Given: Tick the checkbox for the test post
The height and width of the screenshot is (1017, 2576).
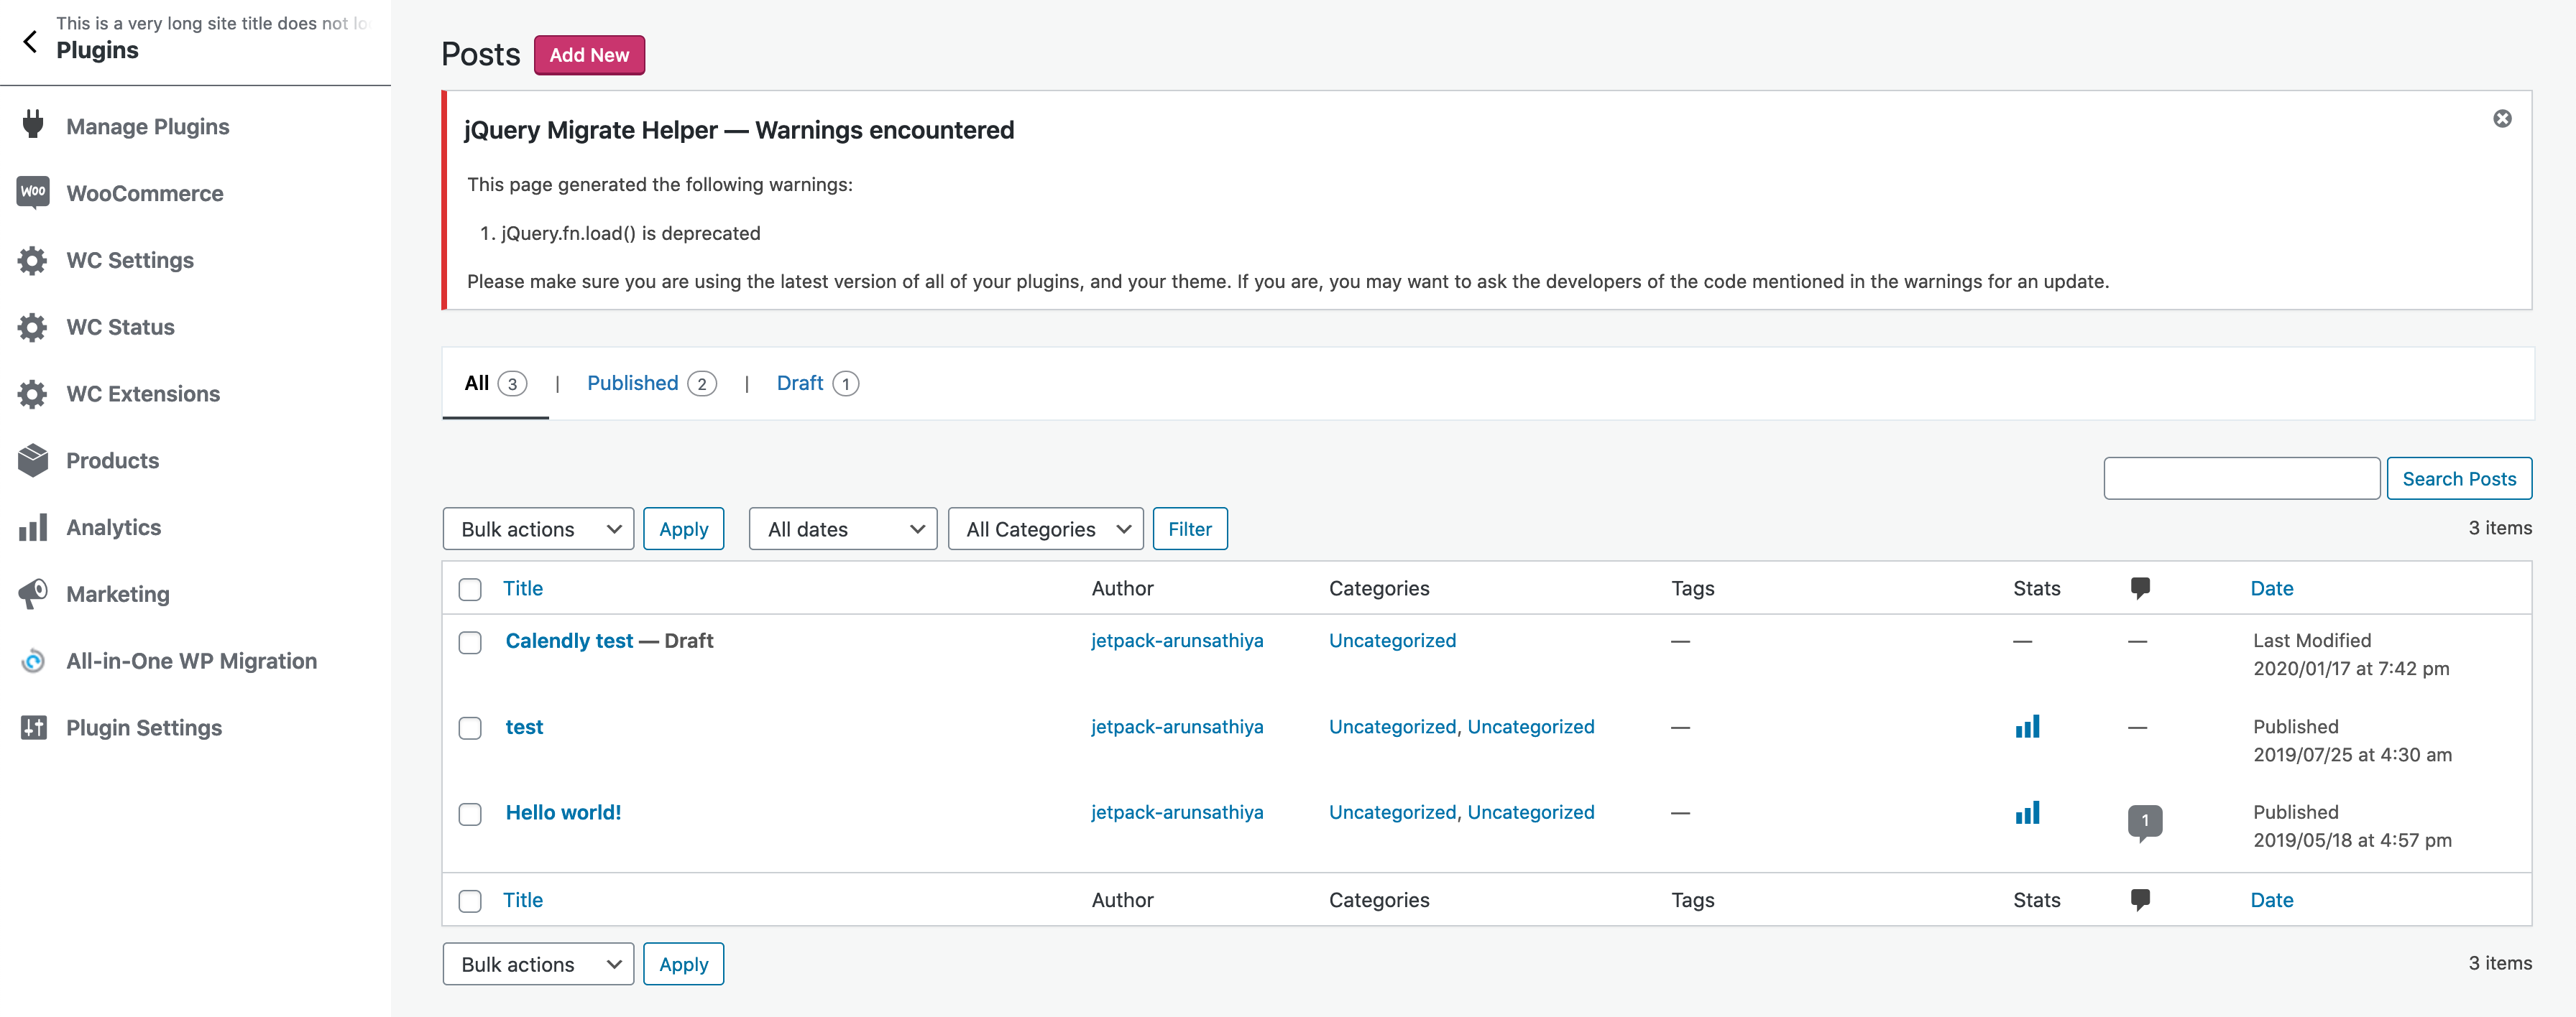Looking at the screenshot, I should 470,728.
